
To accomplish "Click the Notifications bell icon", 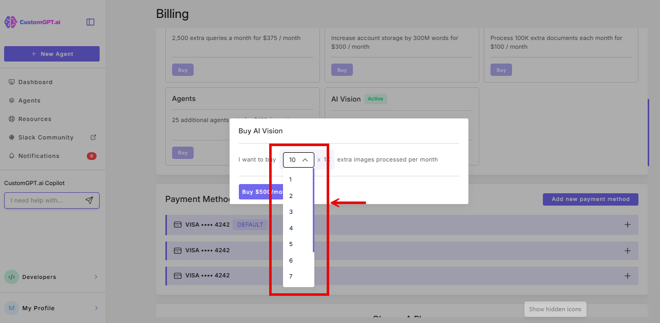I will 11,155.
